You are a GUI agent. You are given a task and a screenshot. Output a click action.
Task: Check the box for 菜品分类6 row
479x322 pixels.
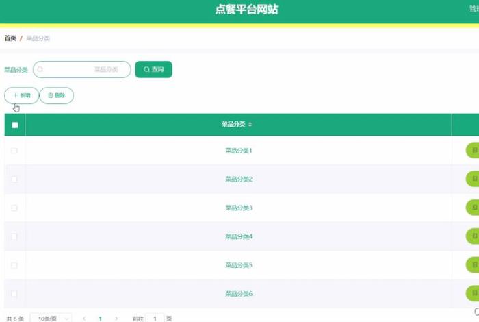tap(14, 294)
